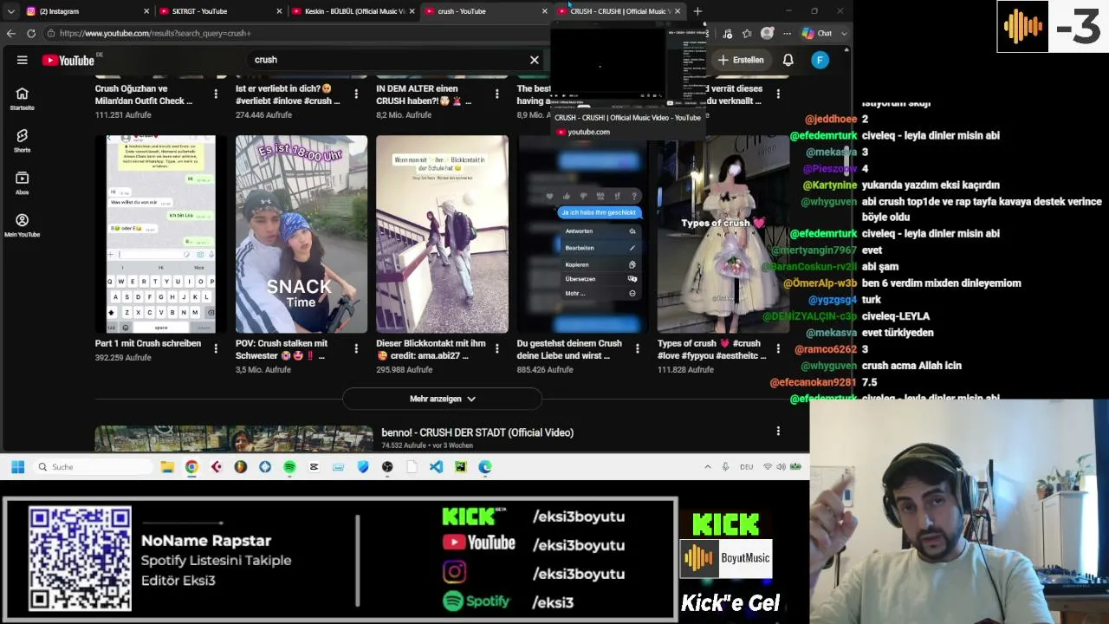Open Windows Start menu
Image resolution: width=1109 pixels, height=624 pixels.
pyautogui.click(x=17, y=466)
